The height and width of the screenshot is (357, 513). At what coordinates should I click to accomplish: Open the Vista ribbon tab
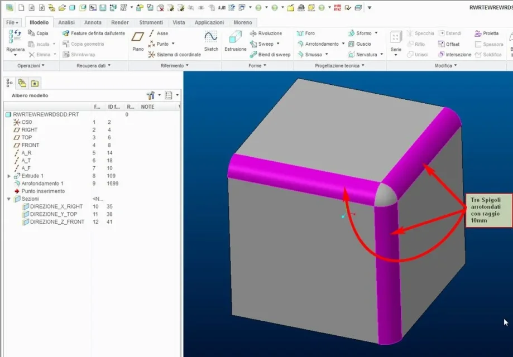coord(179,22)
